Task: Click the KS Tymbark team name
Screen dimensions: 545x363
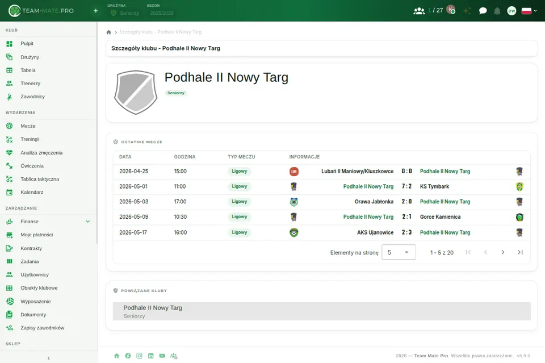Action: [434, 187]
